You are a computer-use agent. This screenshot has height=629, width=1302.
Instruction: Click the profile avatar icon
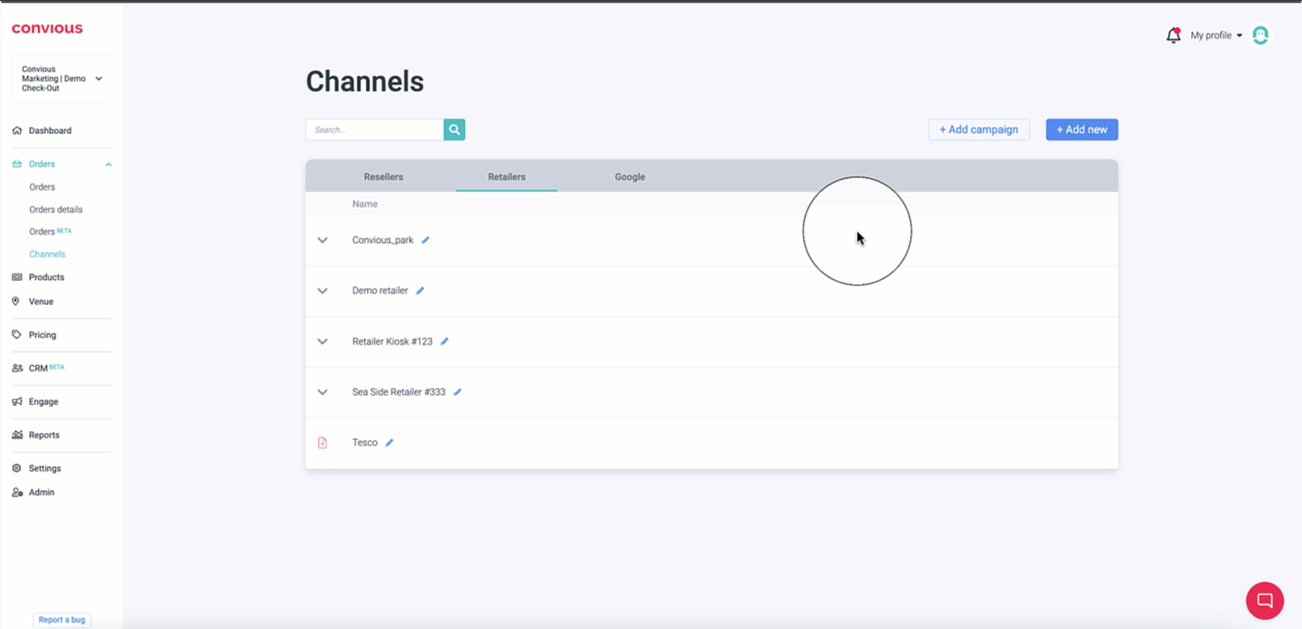1261,35
